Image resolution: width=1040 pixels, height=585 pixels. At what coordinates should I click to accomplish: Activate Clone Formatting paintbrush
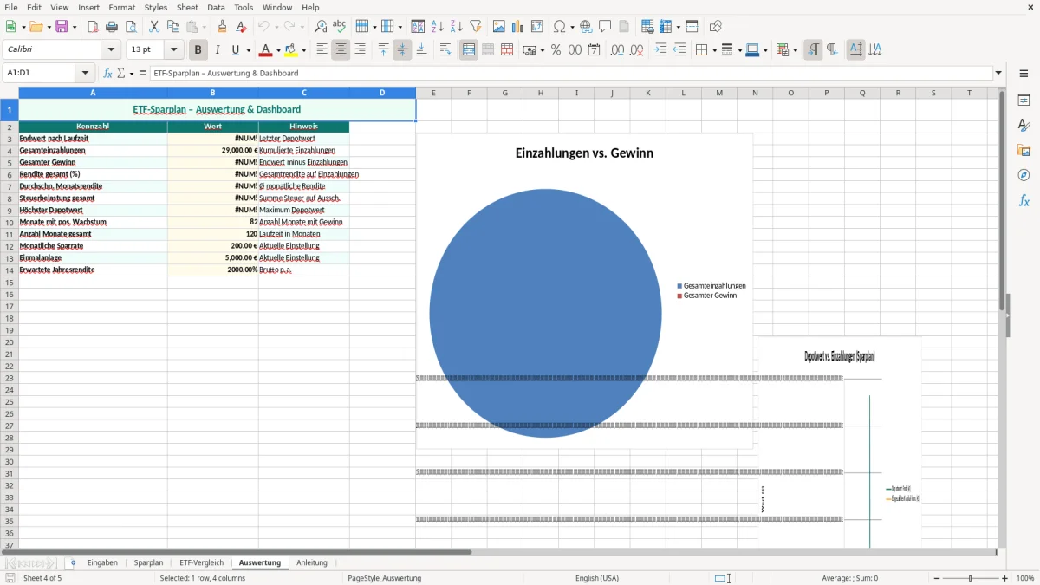223,27
